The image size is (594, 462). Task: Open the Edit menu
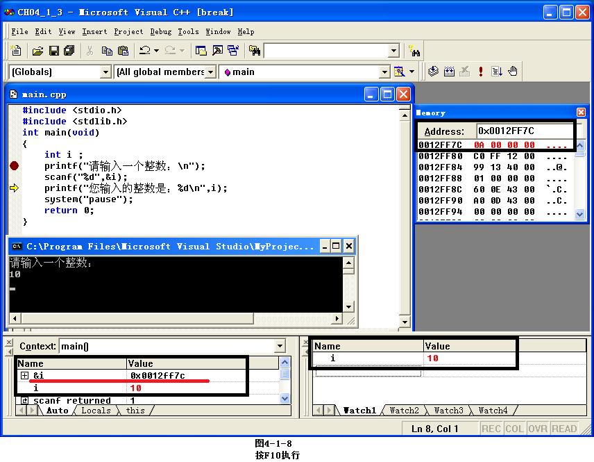(x=43, y=31)
